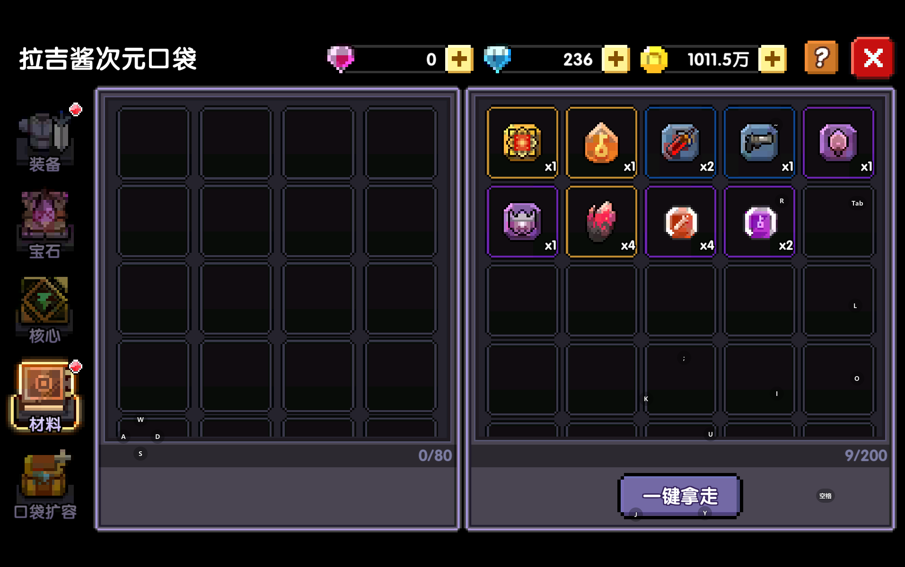Click the 一键拿走 take-all button
Image resolution: width=905 pixels, height=567 pixels.
pyautogui.click(x=680, y=496)
